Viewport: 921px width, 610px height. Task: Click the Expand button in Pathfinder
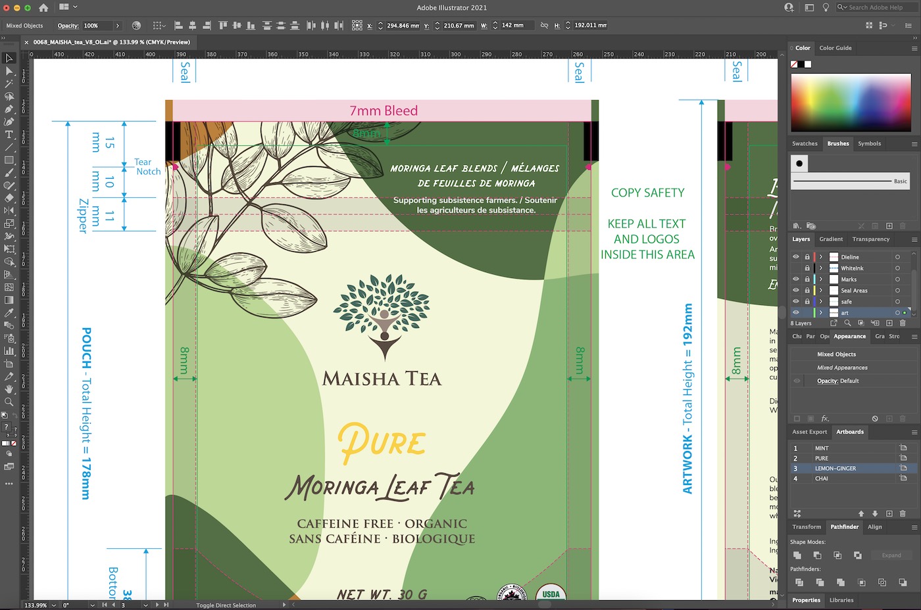[x=891, y=555]
